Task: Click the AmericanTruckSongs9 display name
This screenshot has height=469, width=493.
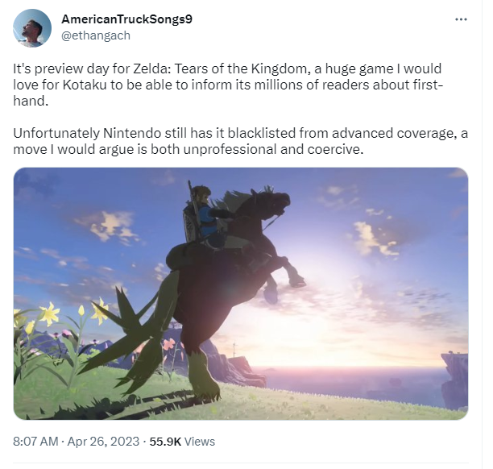Action: point(126,19)
